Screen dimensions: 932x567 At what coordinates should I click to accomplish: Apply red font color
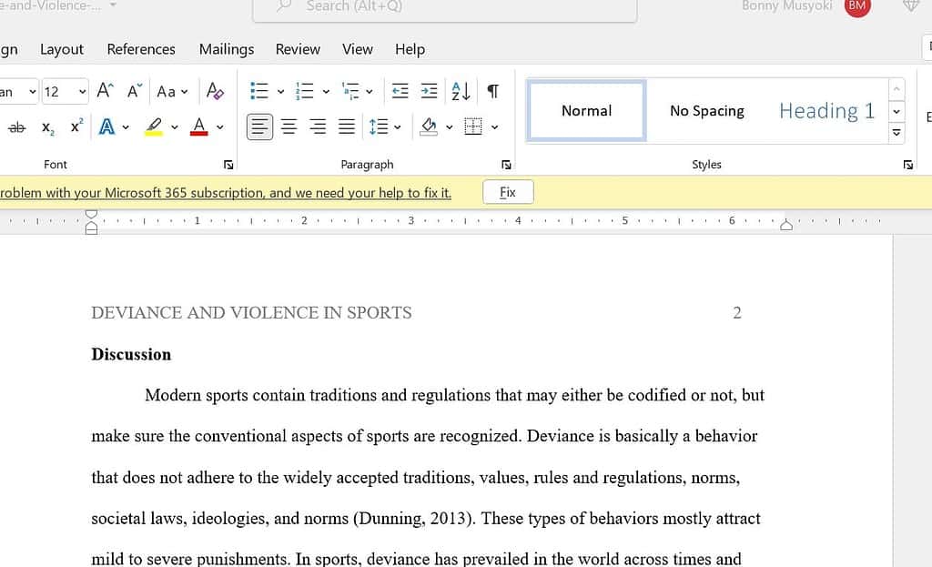199,127
